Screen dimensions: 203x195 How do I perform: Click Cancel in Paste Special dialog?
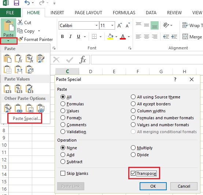pyautogui.click(x=184, y=186)
